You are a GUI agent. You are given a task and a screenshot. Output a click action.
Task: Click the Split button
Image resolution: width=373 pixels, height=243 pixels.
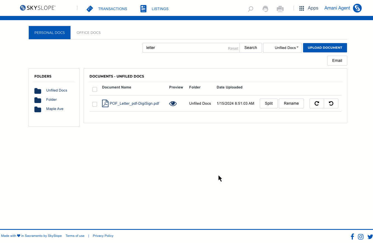269,103
